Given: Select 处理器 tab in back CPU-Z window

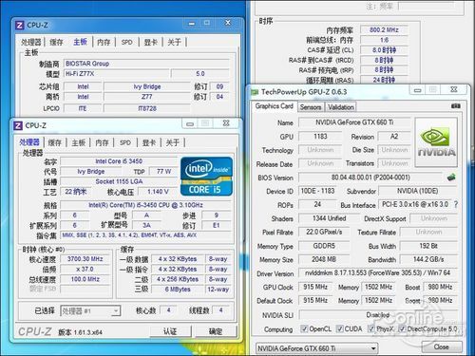Looking at the screenshot, I should pyautogui.click(x=31, y=42).
